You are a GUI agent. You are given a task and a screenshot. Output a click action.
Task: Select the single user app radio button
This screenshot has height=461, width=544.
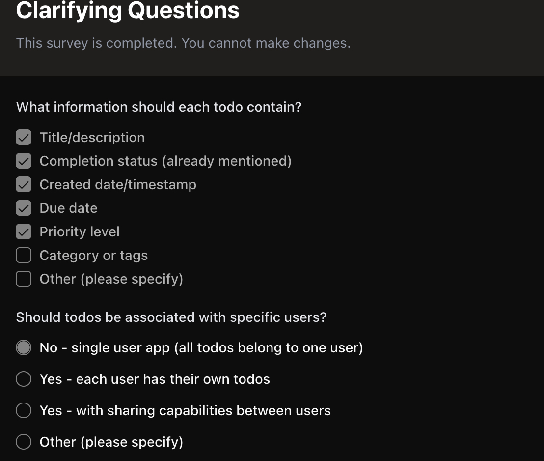[x=23, y=347]
